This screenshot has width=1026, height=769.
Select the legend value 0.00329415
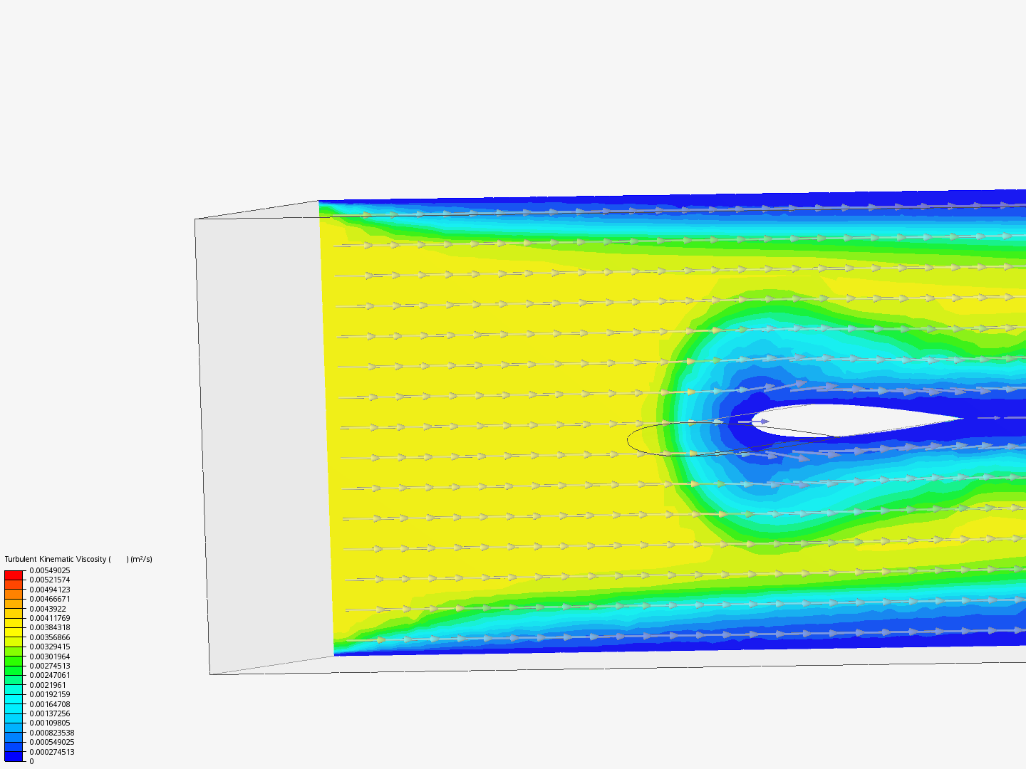point(50,647)
